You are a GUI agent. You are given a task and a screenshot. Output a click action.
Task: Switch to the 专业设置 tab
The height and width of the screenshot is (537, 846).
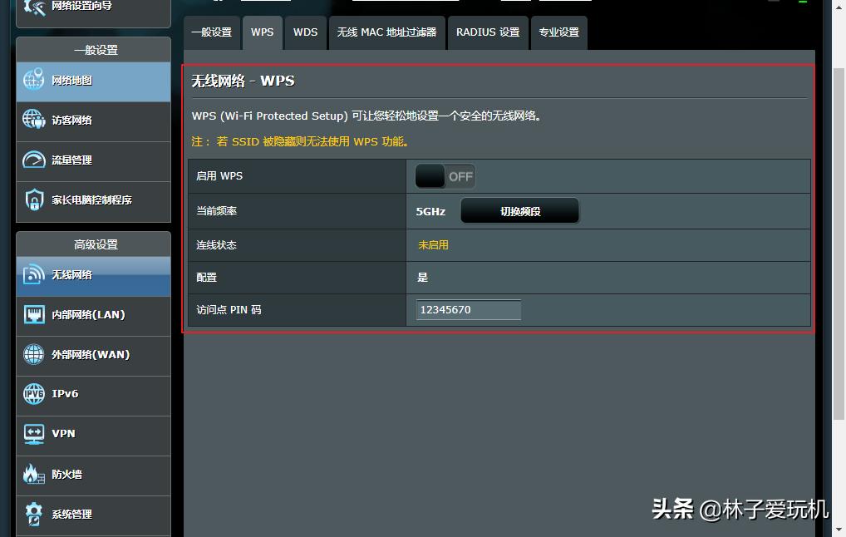(558, 32)
